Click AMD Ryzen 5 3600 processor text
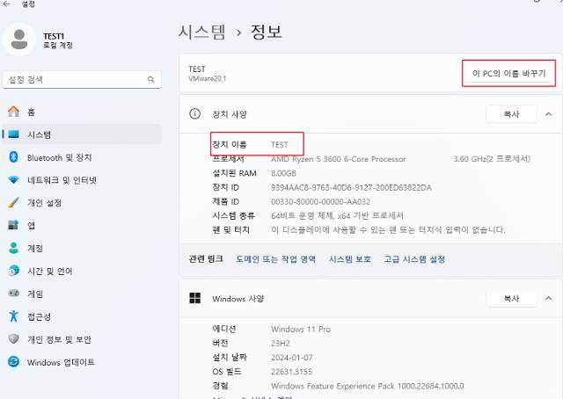Screen dimensions: 563x399 tap(338, 159)
